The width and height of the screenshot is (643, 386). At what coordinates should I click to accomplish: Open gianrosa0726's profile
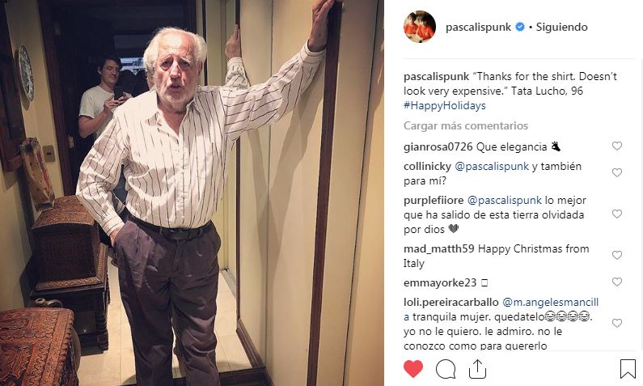coord(438,146)
